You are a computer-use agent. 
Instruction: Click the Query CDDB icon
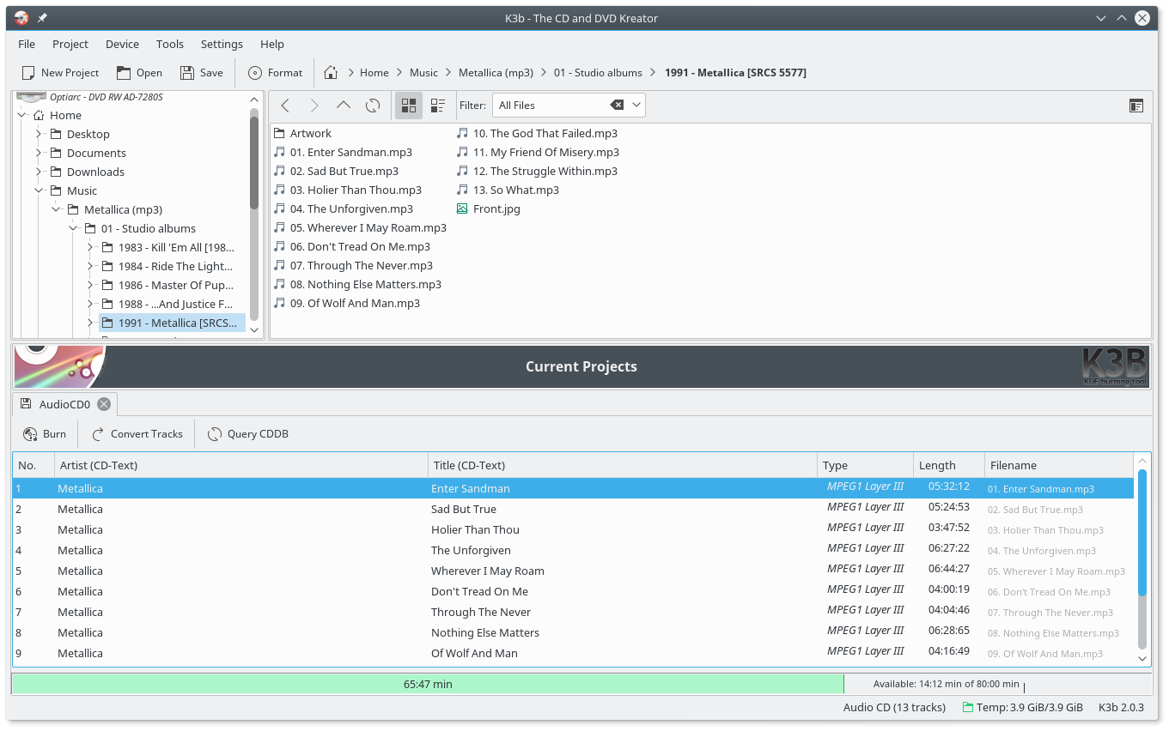pos(215,434)
